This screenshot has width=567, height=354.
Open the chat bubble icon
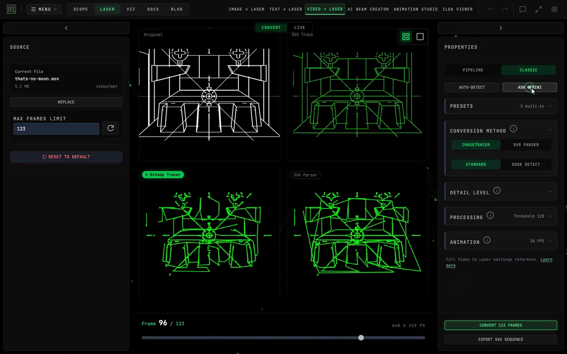pos(523,9)
